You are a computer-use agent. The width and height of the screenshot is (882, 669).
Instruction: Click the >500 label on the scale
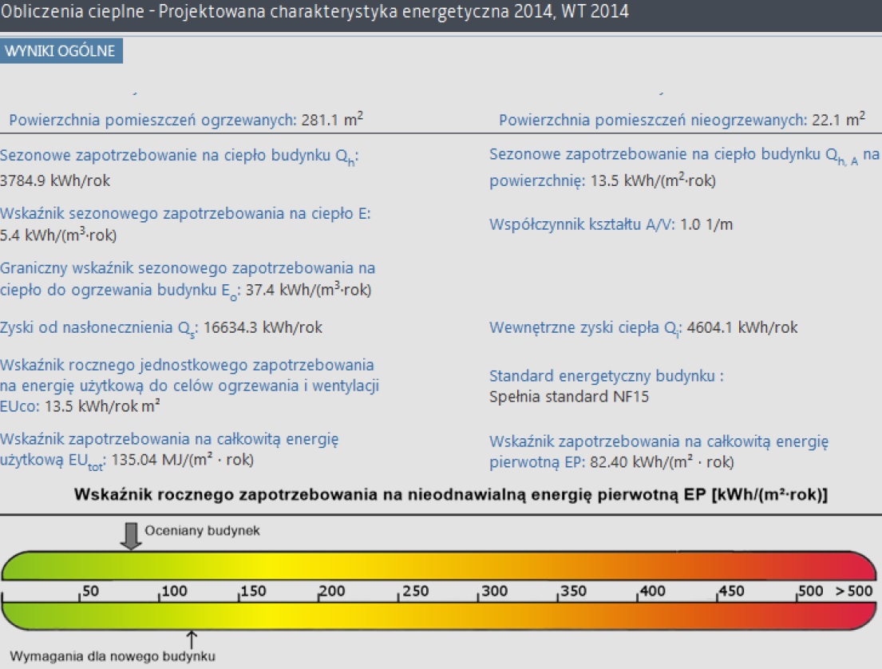854,592
